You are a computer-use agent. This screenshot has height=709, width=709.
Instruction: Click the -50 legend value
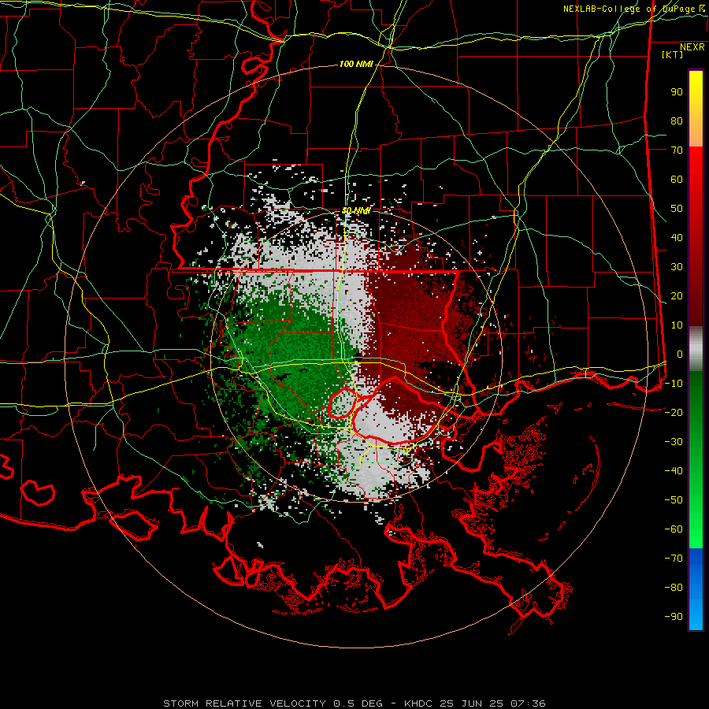coord(674,499)
